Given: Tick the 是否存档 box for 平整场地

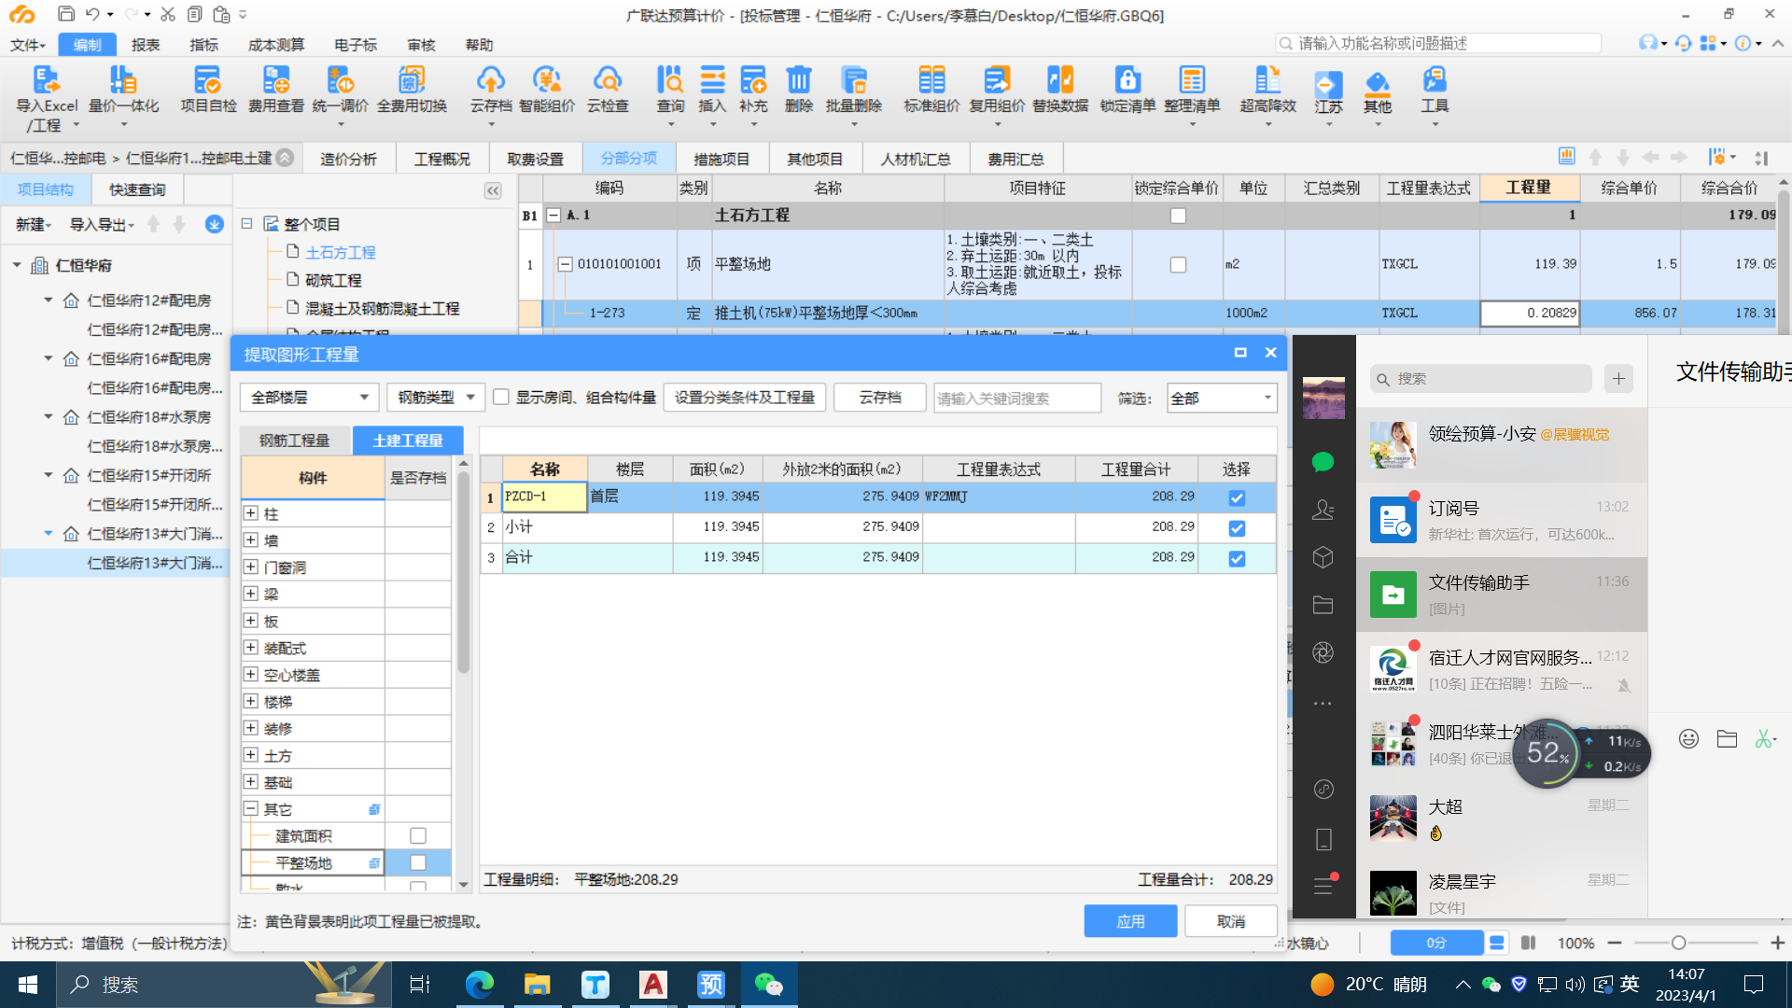Looking at the screenshot, I should [418, 863].
